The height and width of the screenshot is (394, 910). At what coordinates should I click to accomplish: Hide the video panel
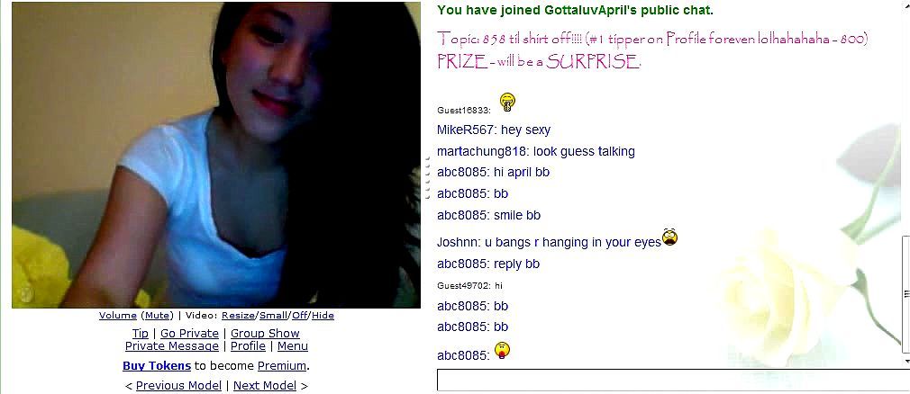click(x=323, y=315)
